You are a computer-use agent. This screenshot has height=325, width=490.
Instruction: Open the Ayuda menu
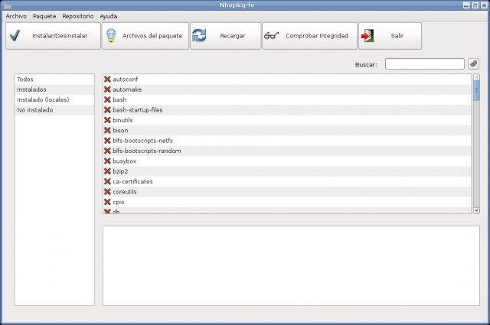[109, 16]
